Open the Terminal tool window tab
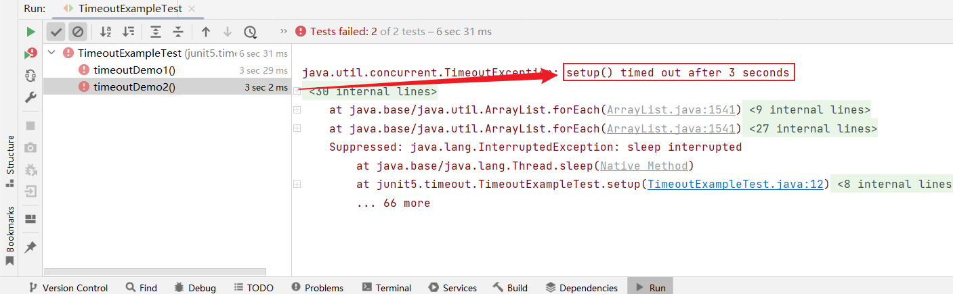This screenshot has width=953, height=294. point(386,288)
